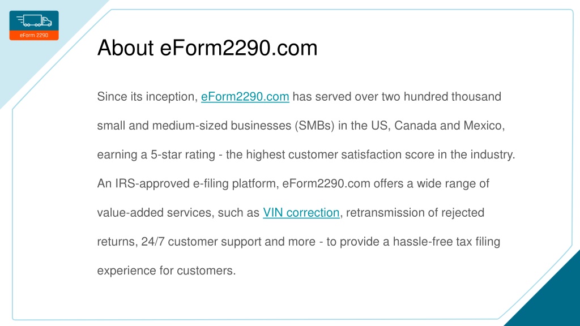Click the orange eForm 2290 label strip
This screenshot has height=326, width=580.
[34, 35]
